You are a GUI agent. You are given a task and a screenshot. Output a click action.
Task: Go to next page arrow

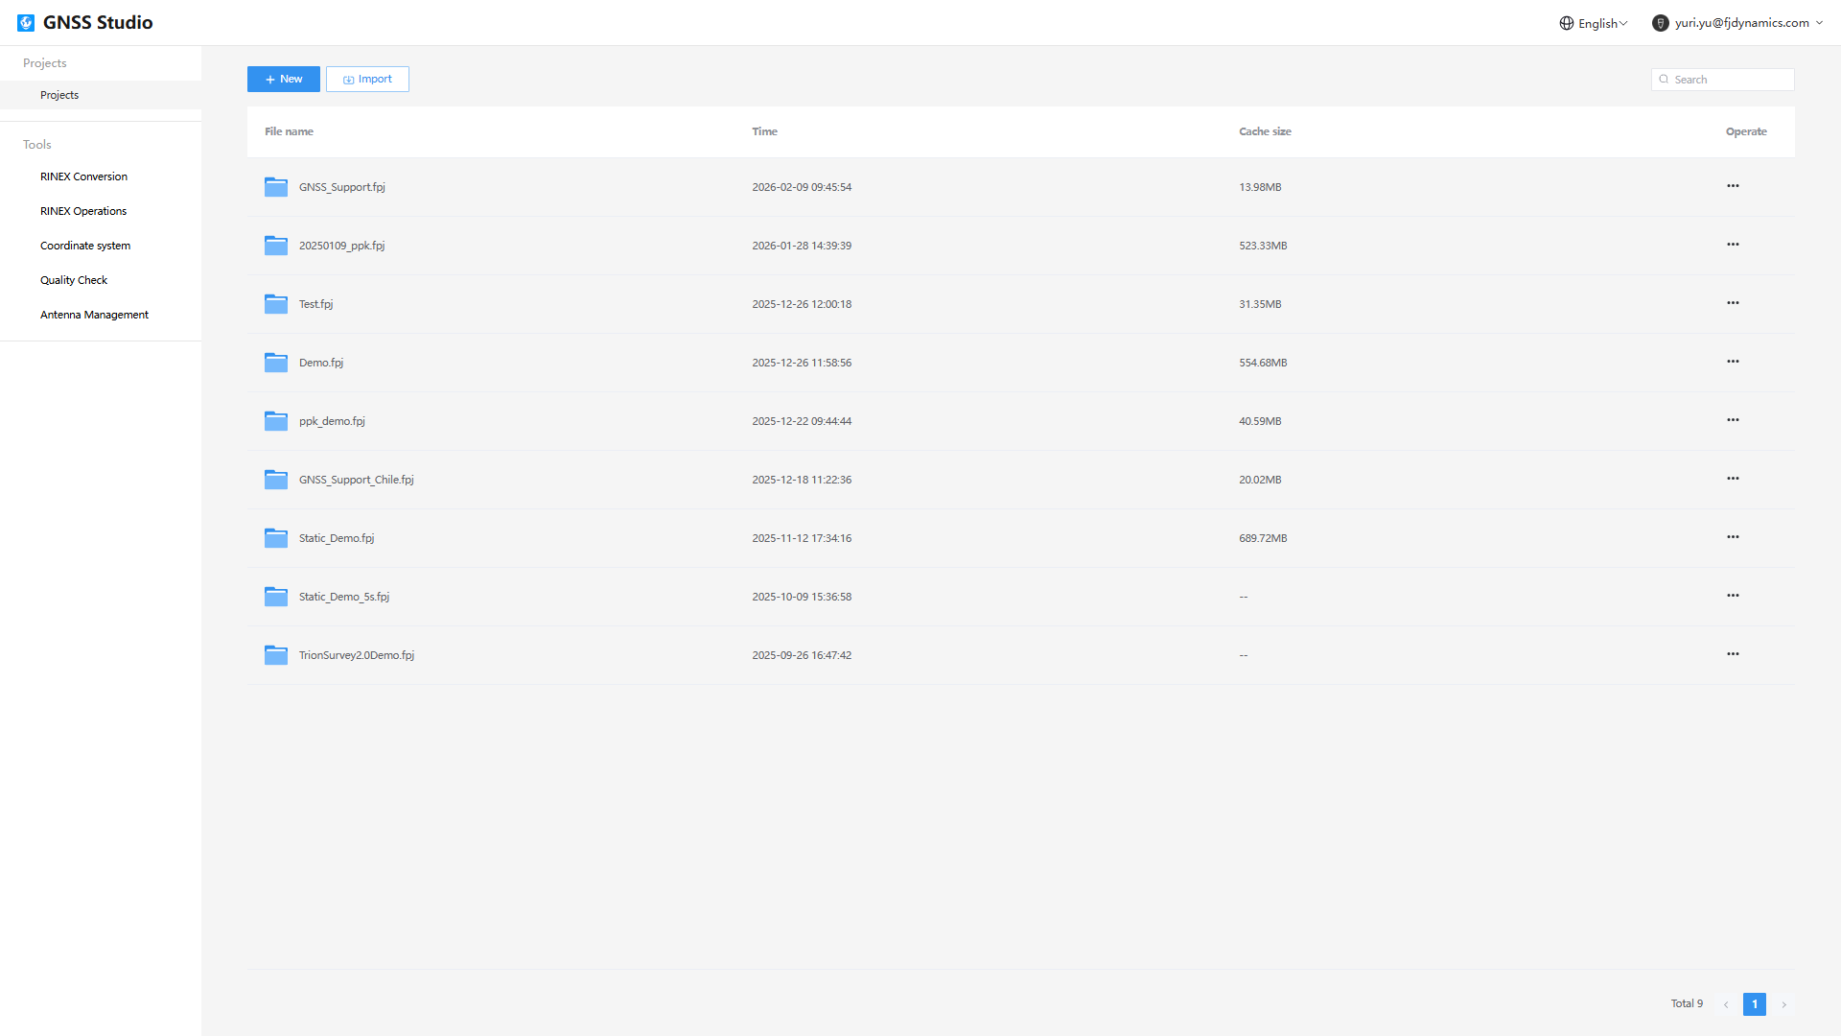[1784, 1004]
